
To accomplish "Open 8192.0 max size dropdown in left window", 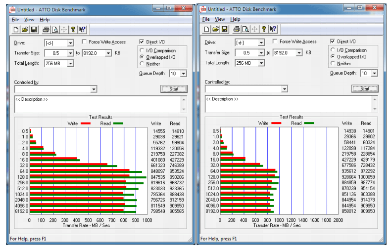I will 108,53.
